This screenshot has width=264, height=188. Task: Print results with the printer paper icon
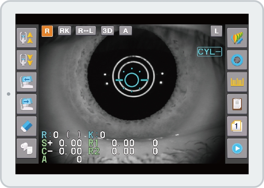point(27,148)
